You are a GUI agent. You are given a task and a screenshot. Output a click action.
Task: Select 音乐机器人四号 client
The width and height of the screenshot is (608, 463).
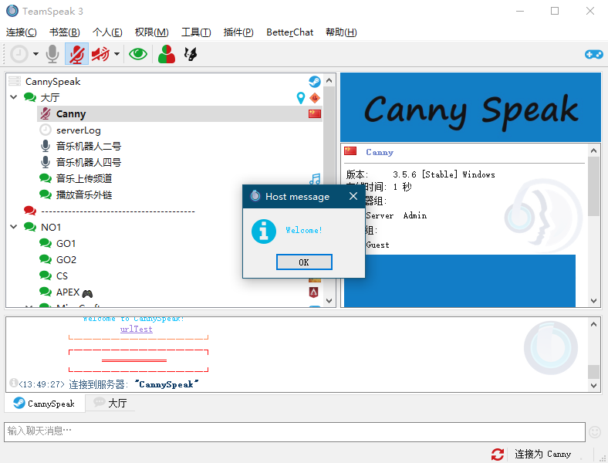(89, 162)
